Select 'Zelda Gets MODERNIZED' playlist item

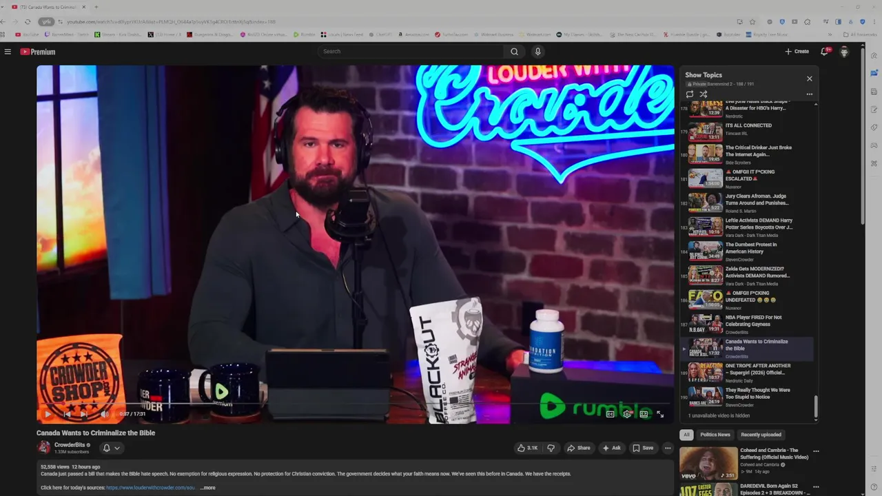click(748, 276)
